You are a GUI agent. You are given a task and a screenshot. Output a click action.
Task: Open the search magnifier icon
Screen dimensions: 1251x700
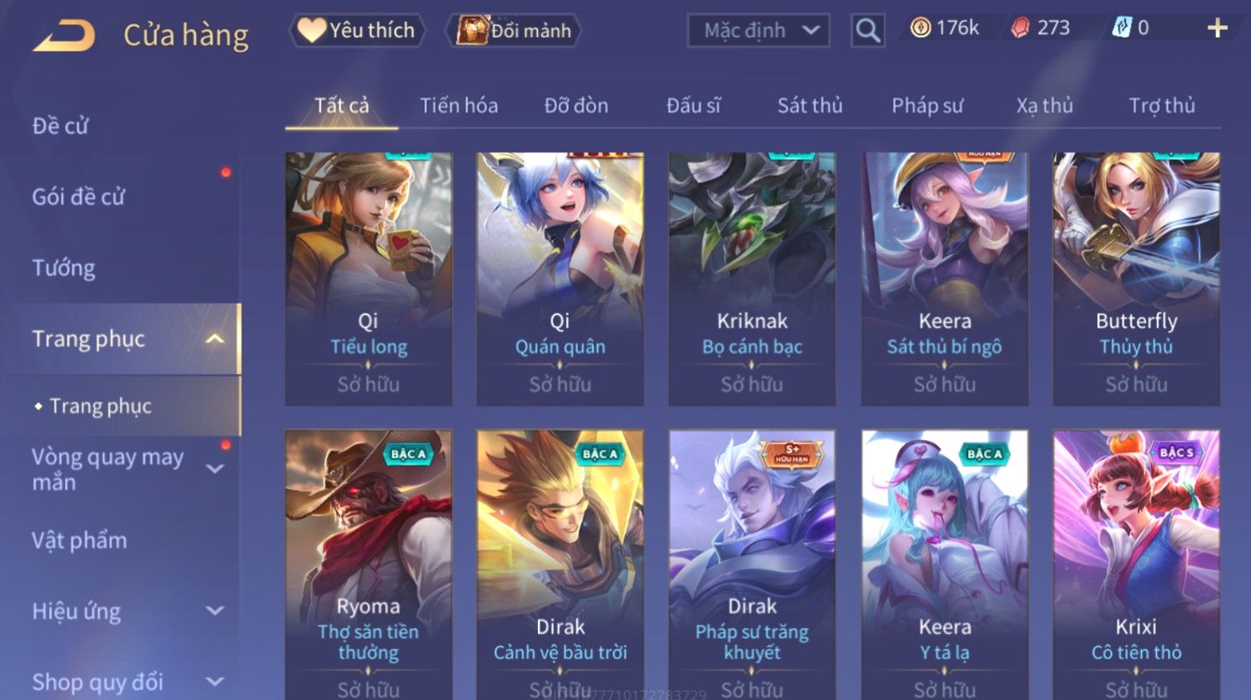(867, 31)
